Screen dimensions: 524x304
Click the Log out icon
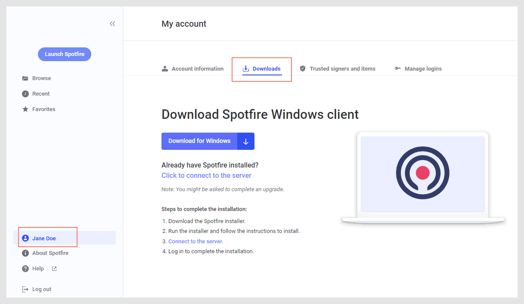pyautogui.click(x=25, y=289)
